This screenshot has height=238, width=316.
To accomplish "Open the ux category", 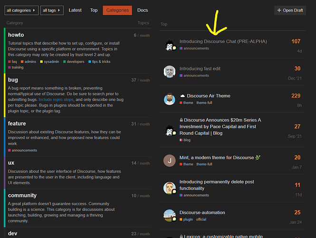I will [11, 163].
